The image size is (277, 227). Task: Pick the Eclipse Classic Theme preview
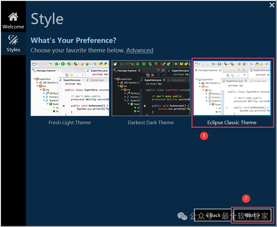tap(232, 88)
